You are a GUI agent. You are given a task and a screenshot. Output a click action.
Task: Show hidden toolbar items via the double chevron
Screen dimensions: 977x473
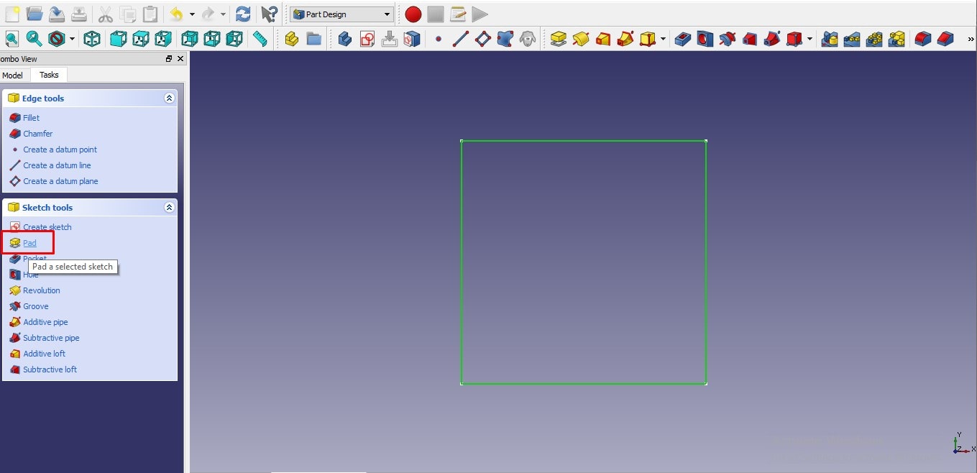pos(971,39)
